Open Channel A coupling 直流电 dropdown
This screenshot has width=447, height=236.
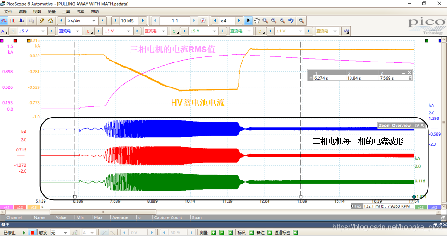pos(70,31)
